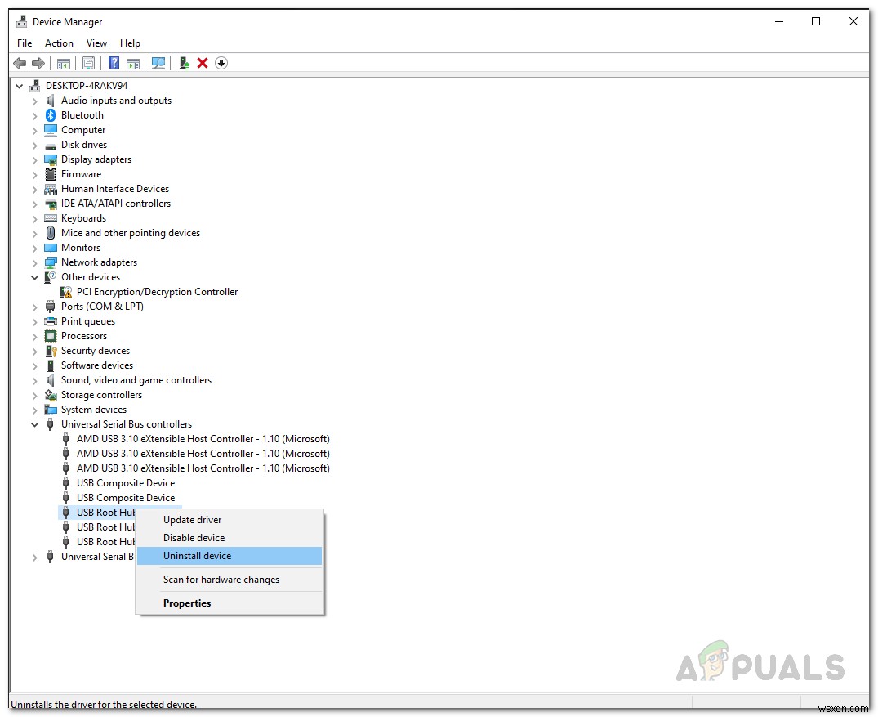Open the View menu
The width and height of the screenshot is (878, 717).
[x=96, y=43]
